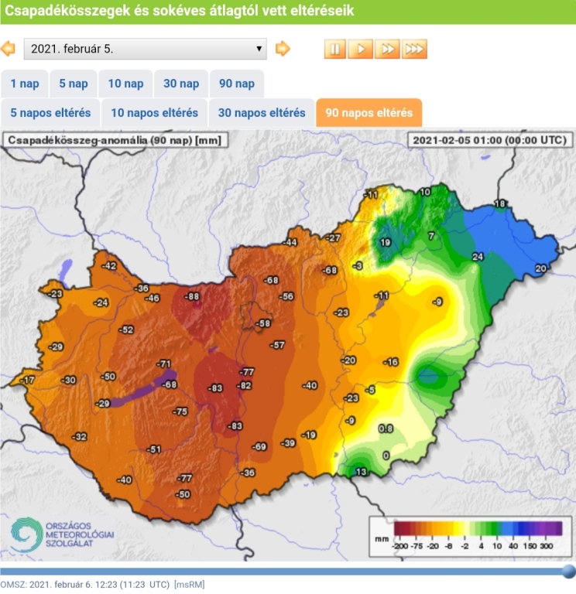
Task: Switch to the 90 nap tab
Action: click(237, 84)
